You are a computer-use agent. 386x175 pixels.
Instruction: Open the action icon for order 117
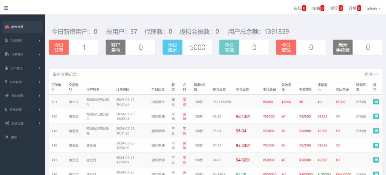(x=376, y=160)
